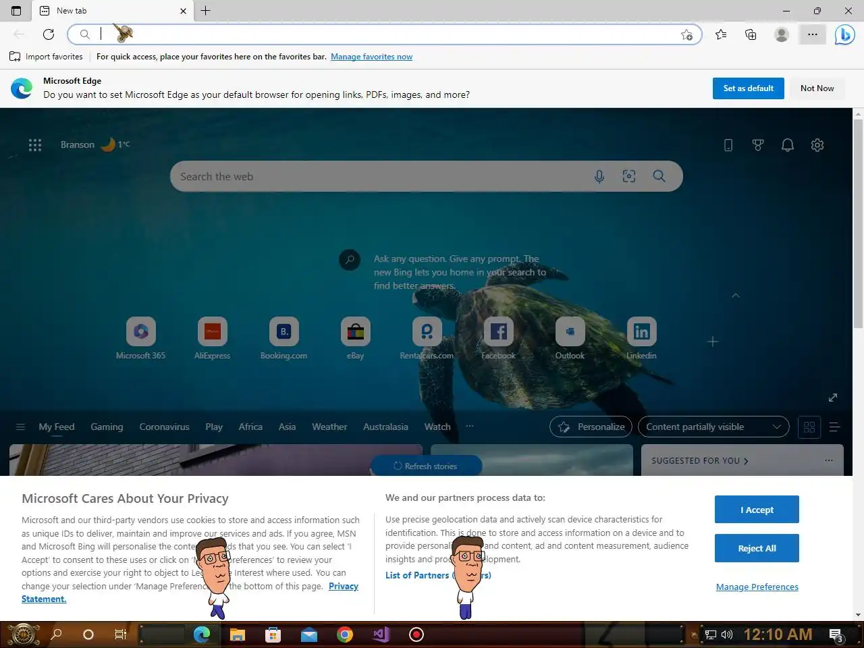Open AliExpress quick link tile

[x=212, y=338]
